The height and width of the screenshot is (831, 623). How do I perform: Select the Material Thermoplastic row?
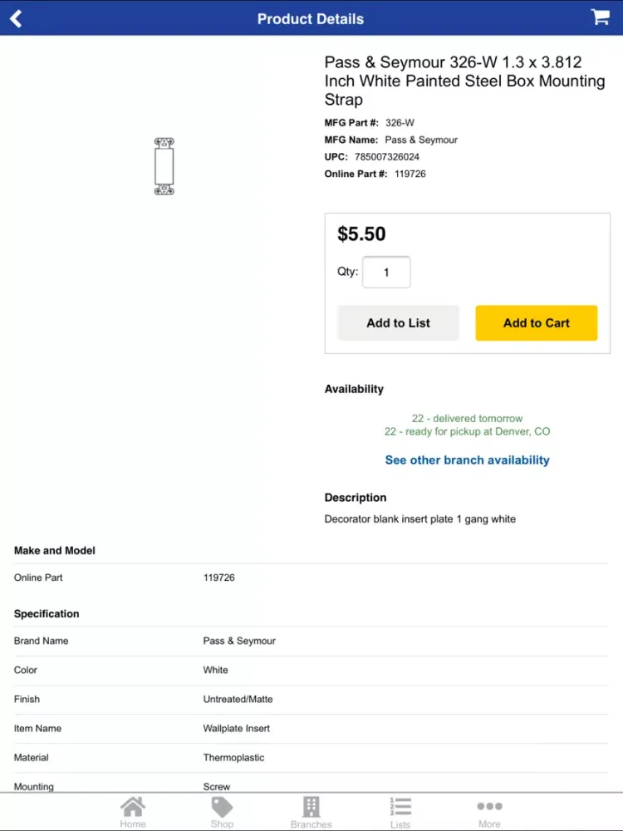(311, 758)
